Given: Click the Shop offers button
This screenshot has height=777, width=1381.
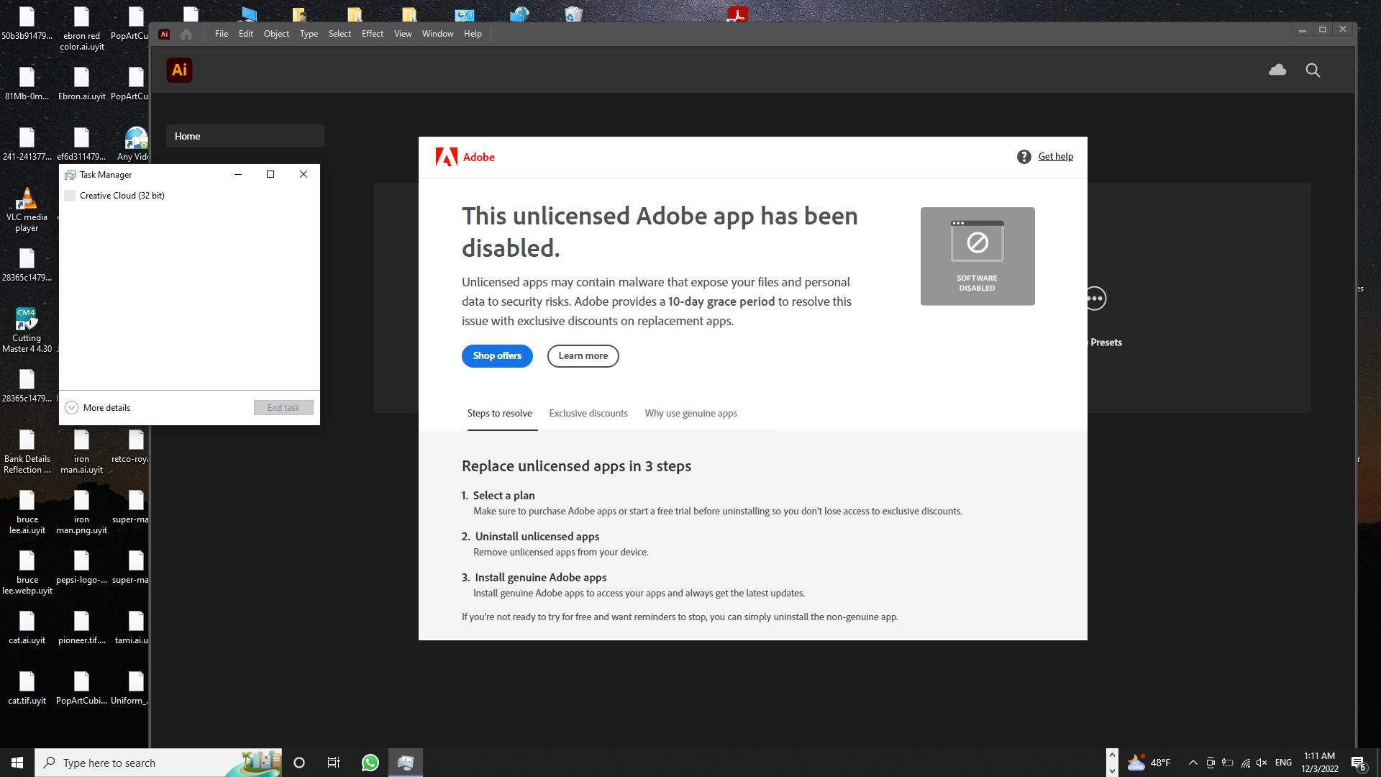Looking at the screenshot, I should [497, 356].
